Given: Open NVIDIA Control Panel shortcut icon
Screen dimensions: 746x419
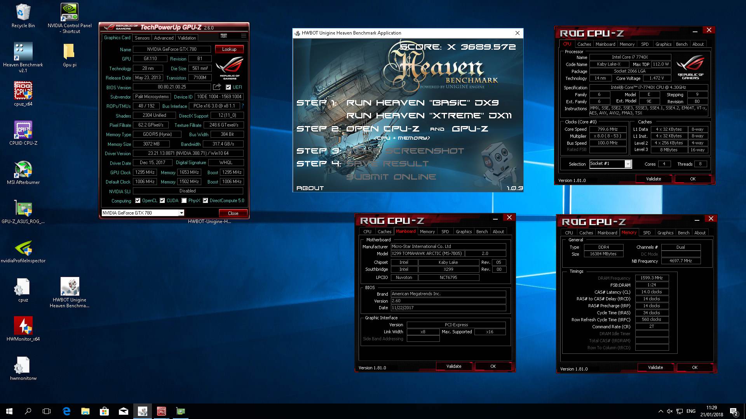Looking at the screenshot, I should [x=70, y=18].
